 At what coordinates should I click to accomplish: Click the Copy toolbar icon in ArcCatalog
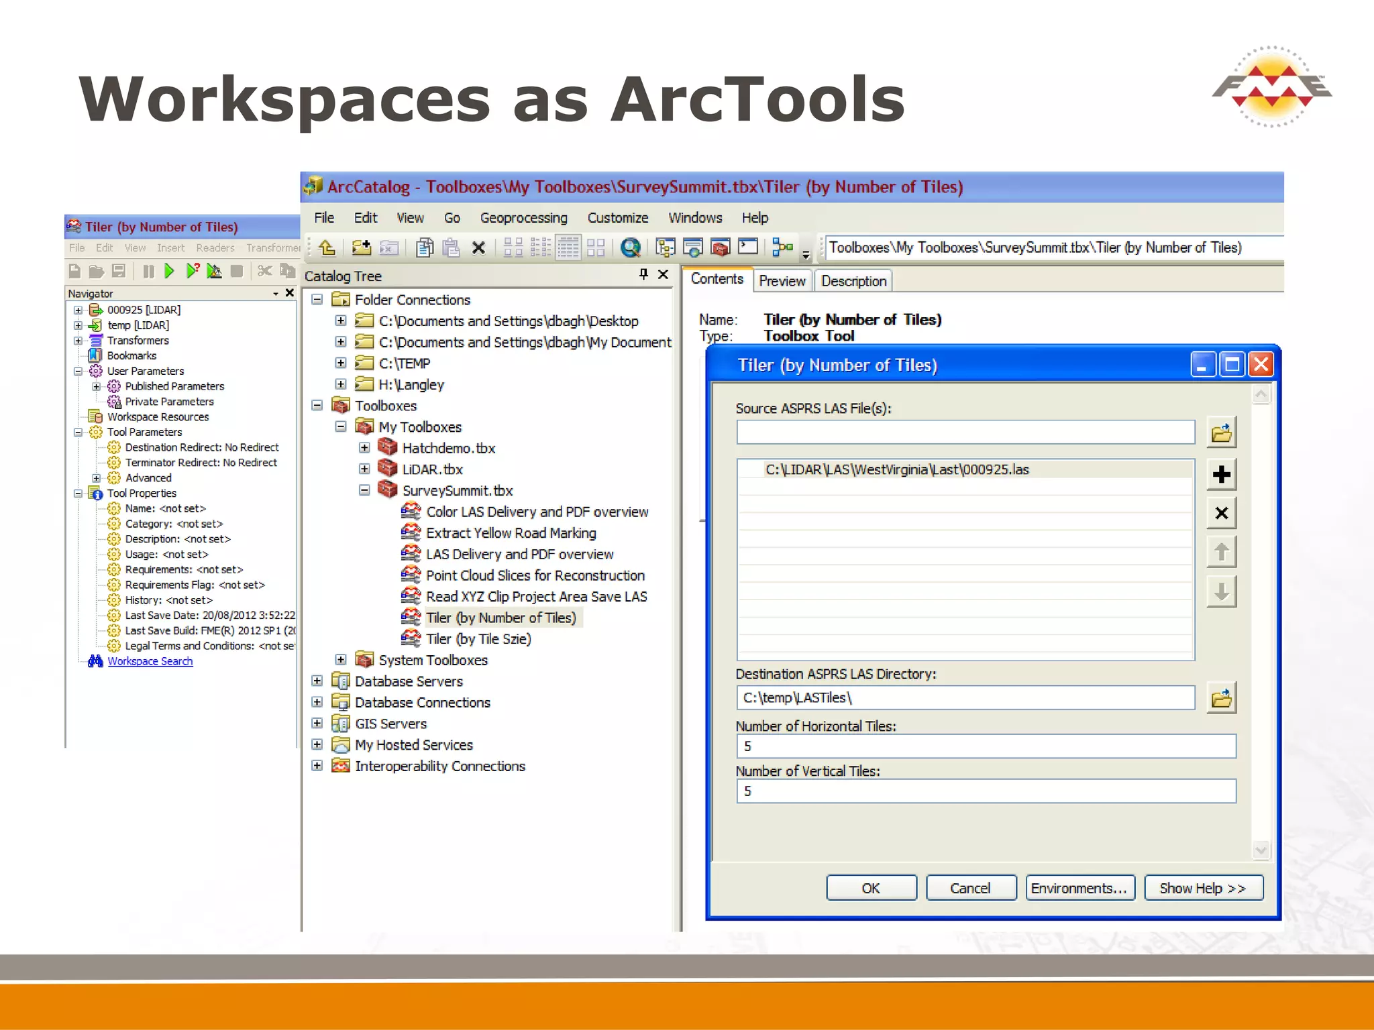(424, 248)
